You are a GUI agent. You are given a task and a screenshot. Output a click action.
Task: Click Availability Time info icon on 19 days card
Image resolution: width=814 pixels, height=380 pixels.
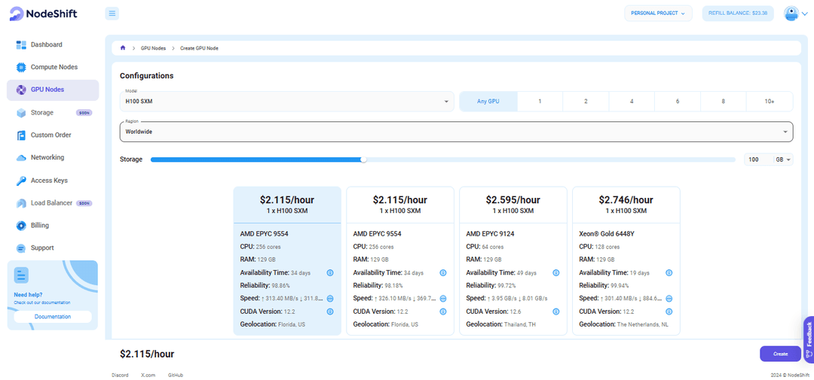click(669, 272)
